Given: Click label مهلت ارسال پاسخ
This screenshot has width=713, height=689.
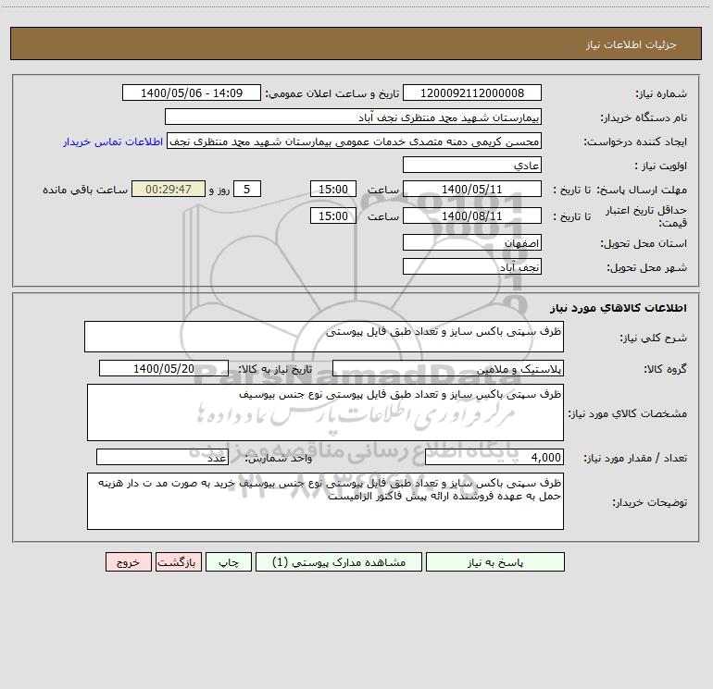Looking at the screenshot, I should (642, 190).
